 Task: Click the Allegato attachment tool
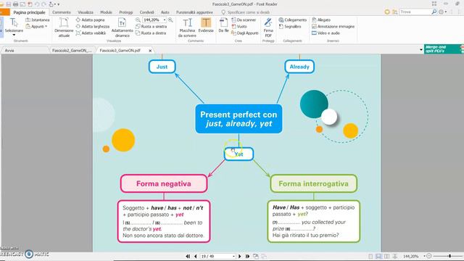point(321,20)
